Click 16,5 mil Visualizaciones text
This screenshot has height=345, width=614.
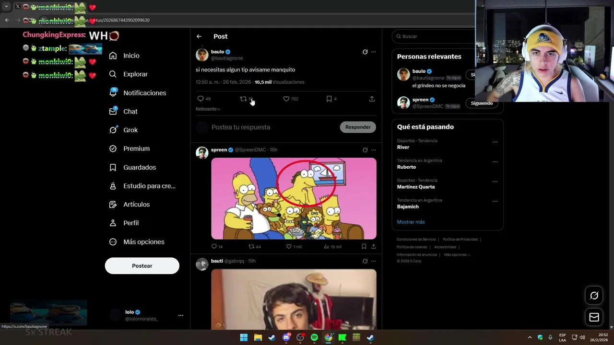pyautogui.click(x=279, y=82)
